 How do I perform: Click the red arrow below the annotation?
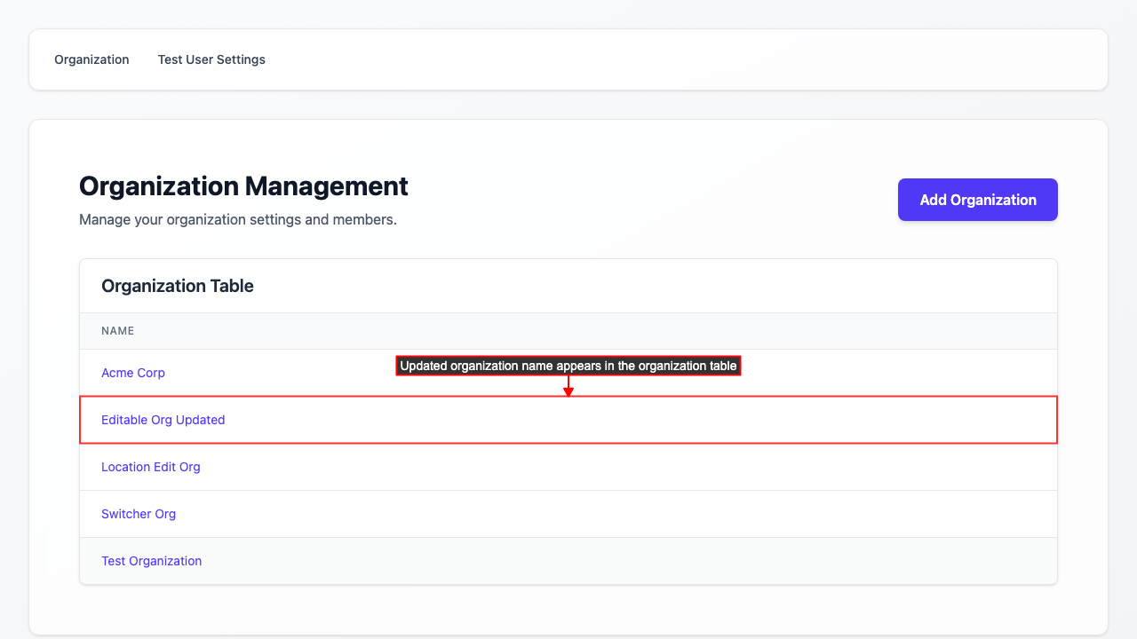click(568, 388)
